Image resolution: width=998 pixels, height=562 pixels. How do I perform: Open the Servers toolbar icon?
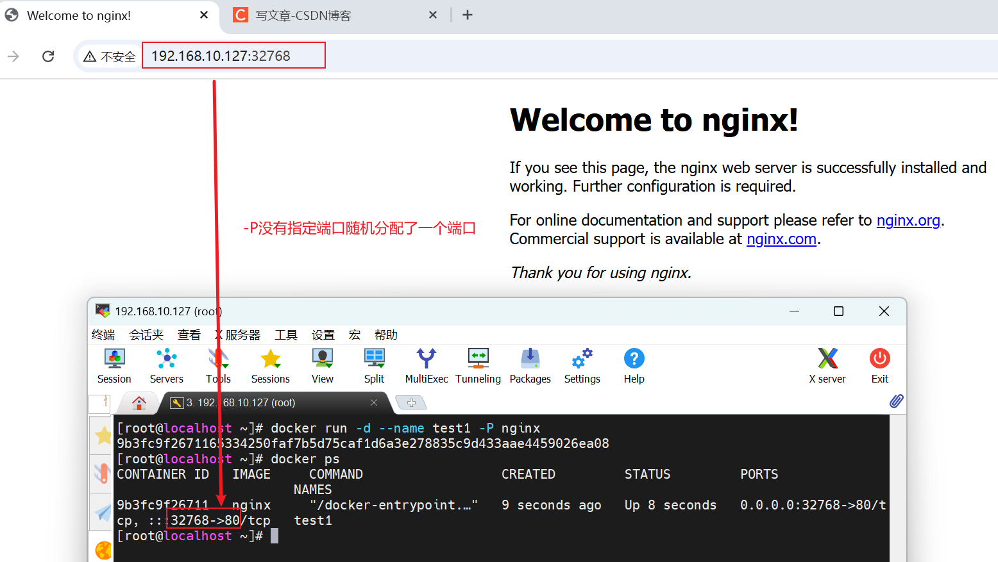(167, 366)
